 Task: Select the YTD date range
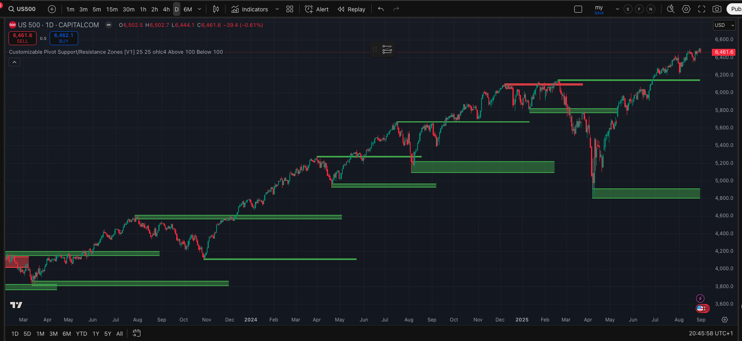click(x=81, y=334)
